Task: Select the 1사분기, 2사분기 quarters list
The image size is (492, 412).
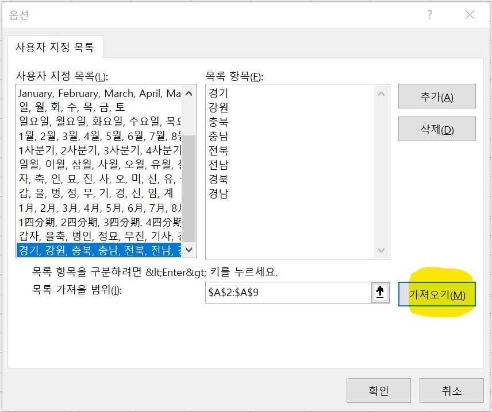Action: click(x=92, y=149)
